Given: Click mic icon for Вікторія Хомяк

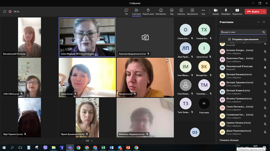Looking at the screenshot, I should point(265,92).
